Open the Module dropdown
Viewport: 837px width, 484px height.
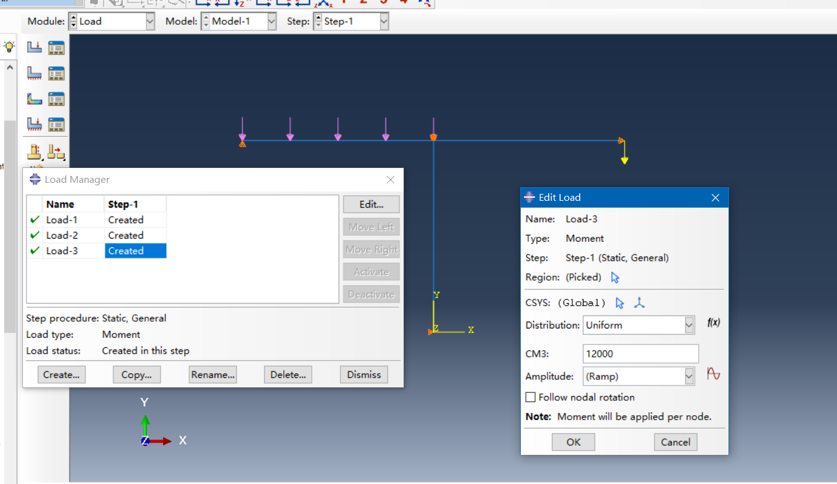149,21
